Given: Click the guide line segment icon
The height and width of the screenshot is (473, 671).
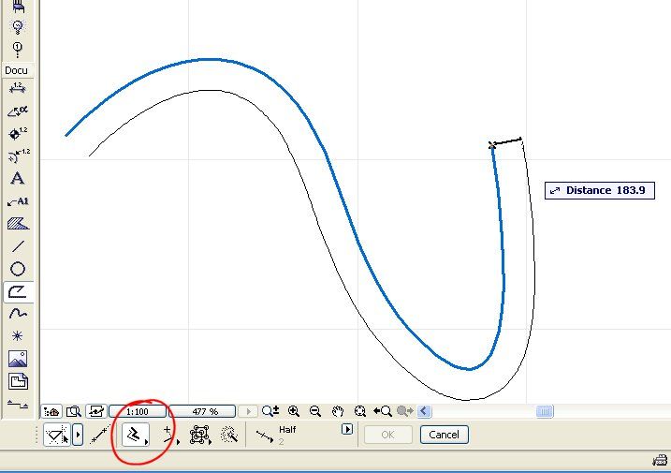Looking at the screenshot, I should coord(100,435).
